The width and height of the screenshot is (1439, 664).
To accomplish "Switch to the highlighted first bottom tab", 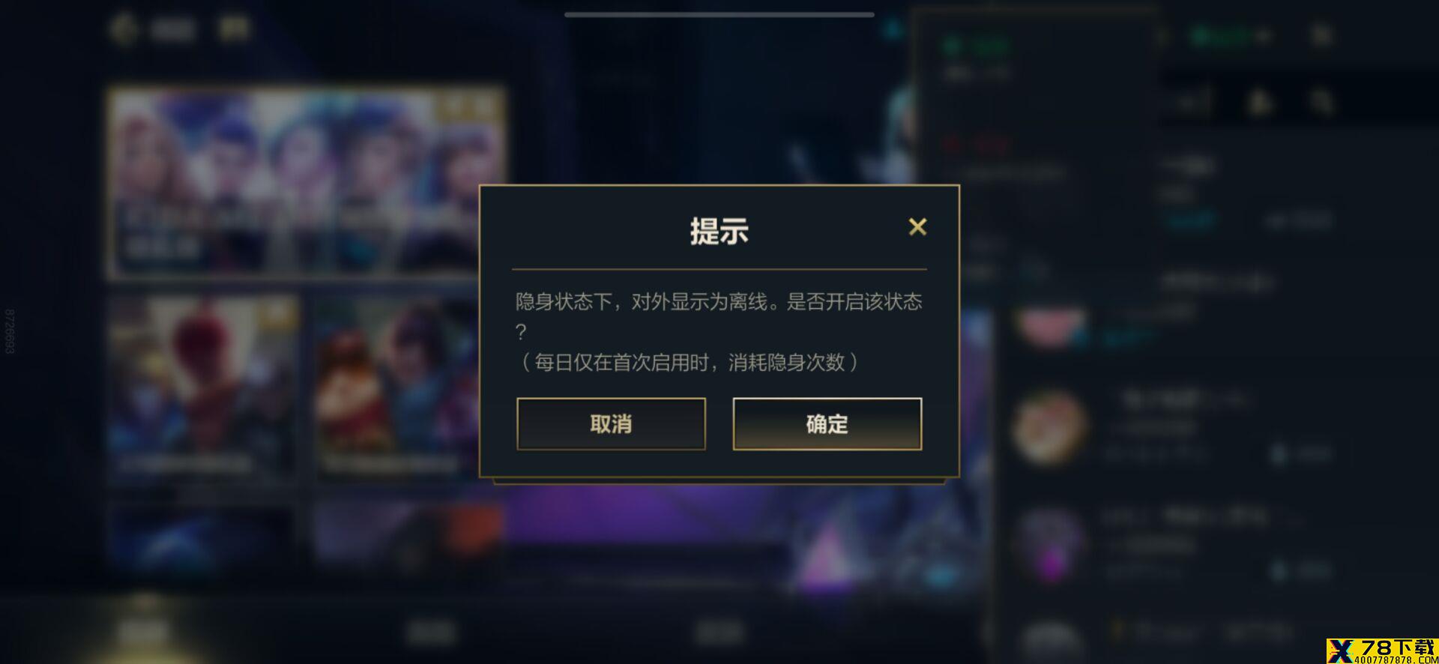I will pyautogui.click(x=142, y=631).
